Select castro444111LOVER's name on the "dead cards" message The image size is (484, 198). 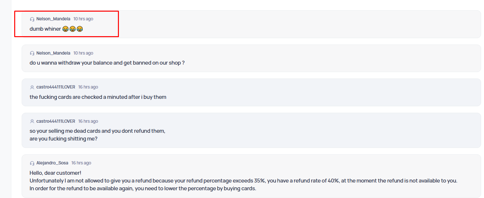[56, 121]
